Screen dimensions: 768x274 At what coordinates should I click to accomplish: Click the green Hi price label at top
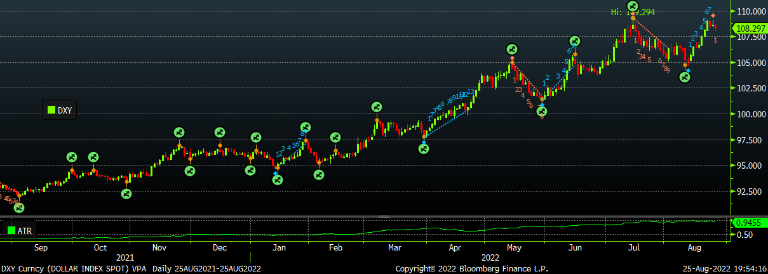pyautogui.click(x=635, y=12)
